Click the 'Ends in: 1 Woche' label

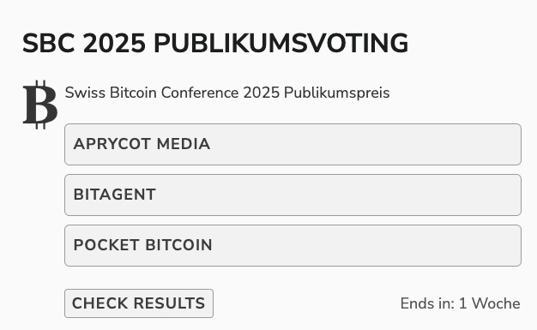click(x=461, y=303)
